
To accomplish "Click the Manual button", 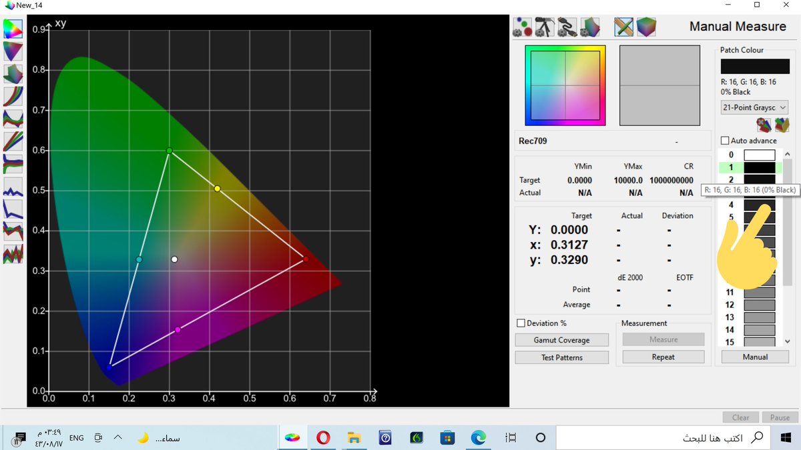I will pyautogui.click(x=755, y=357).
